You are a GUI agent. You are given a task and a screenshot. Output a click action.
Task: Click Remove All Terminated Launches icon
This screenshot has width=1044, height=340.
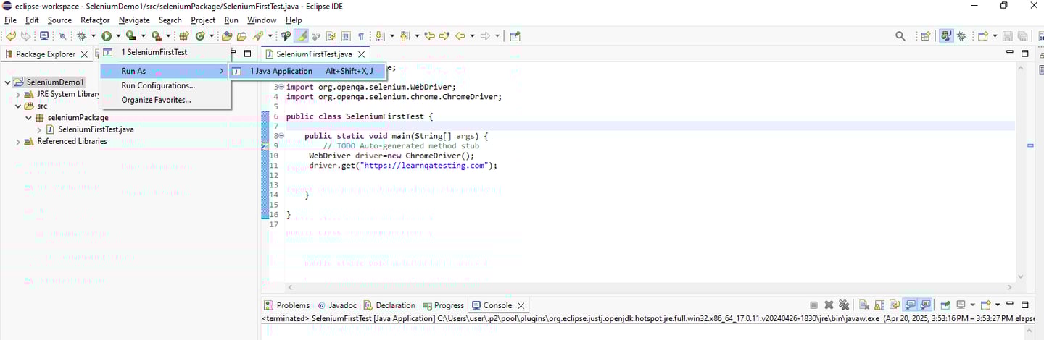pyautogui.click(x=843, y=305)
